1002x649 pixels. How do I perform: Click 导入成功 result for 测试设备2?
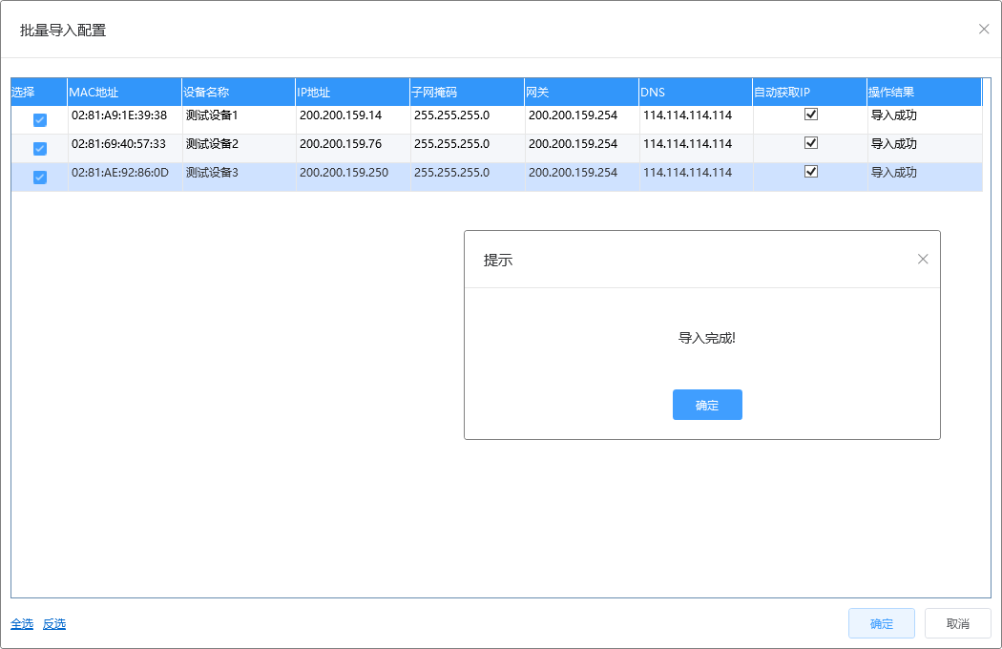tap(894, 144)
